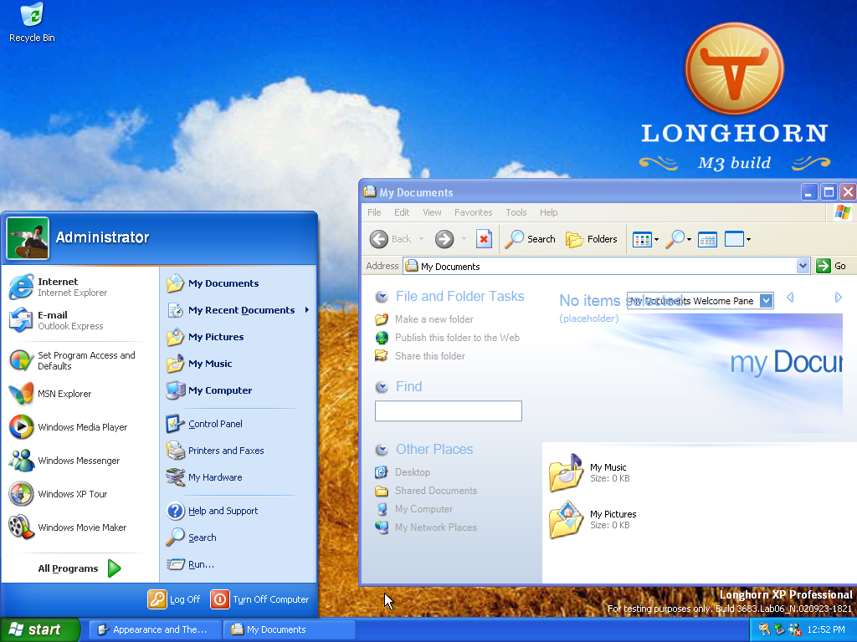Switch to Appearance and Themes taskbar item
The image size is (857, 642).
155,629
